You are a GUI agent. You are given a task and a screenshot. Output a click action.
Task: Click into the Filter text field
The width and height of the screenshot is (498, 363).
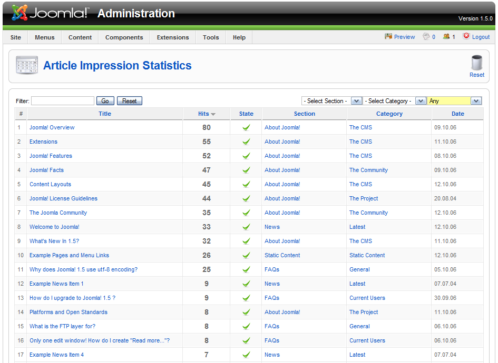click(x=63, y=101)
